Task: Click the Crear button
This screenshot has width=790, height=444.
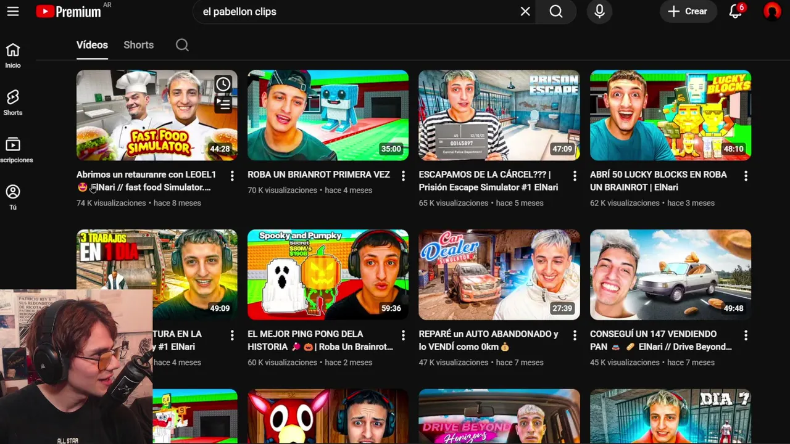Action: (x=688, y=12)
